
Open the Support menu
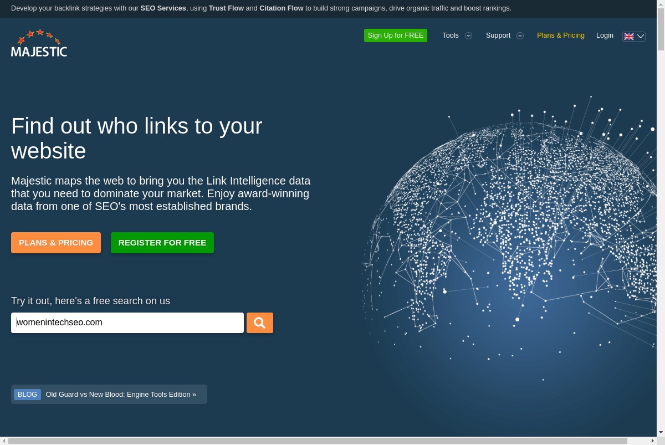(498, 35)
